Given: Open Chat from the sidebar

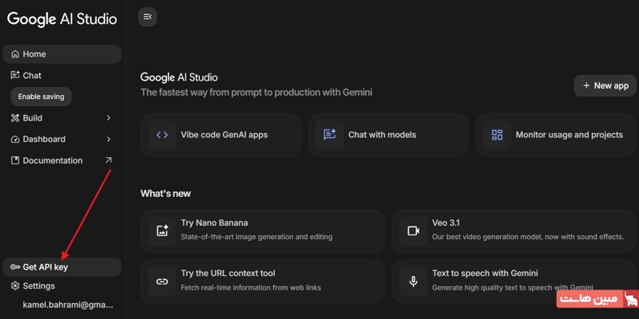Looking at the screenshot, I should 32,76.
